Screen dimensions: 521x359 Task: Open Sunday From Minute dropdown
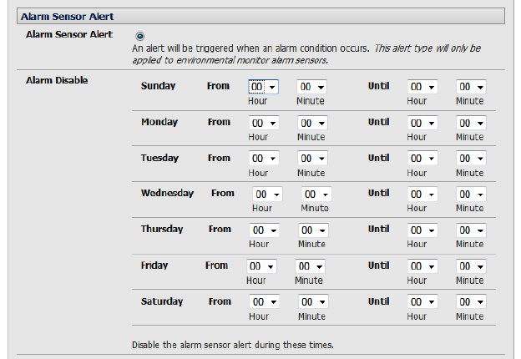(x=311, y=87)
